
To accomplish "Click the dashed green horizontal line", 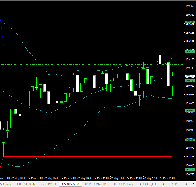I will [92, 64].
